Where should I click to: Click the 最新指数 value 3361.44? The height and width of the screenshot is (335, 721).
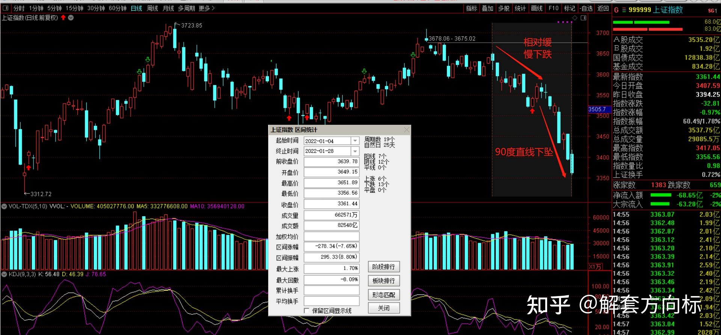(707, 77)
